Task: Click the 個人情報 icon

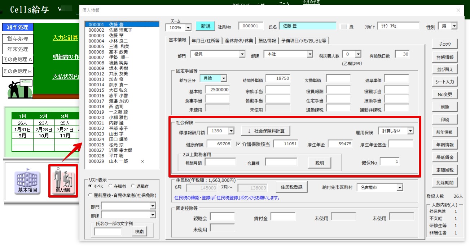Action: [x=63, y=181]
